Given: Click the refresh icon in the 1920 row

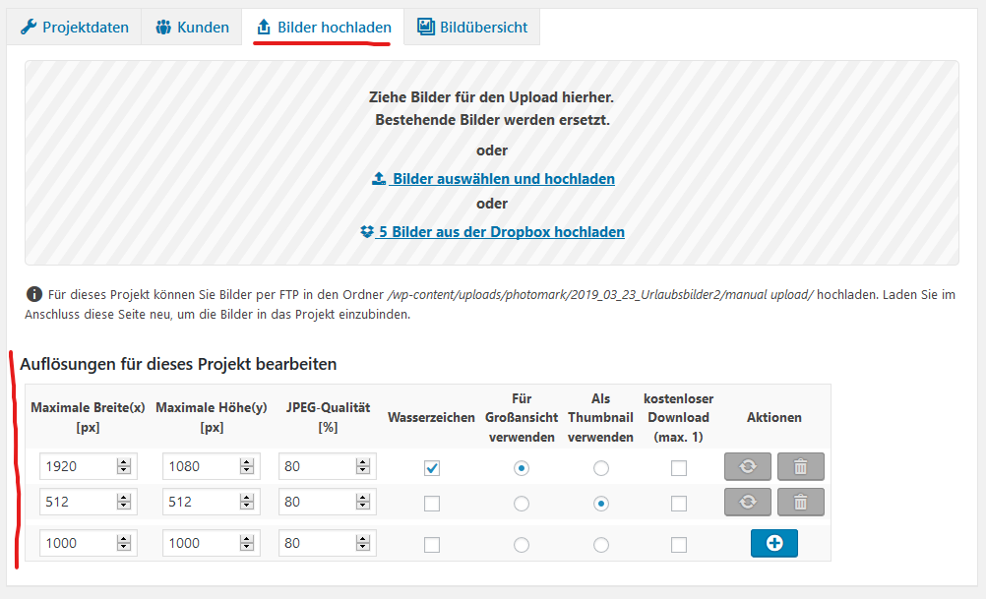Looking at the screenshot, I should [748, 466].
